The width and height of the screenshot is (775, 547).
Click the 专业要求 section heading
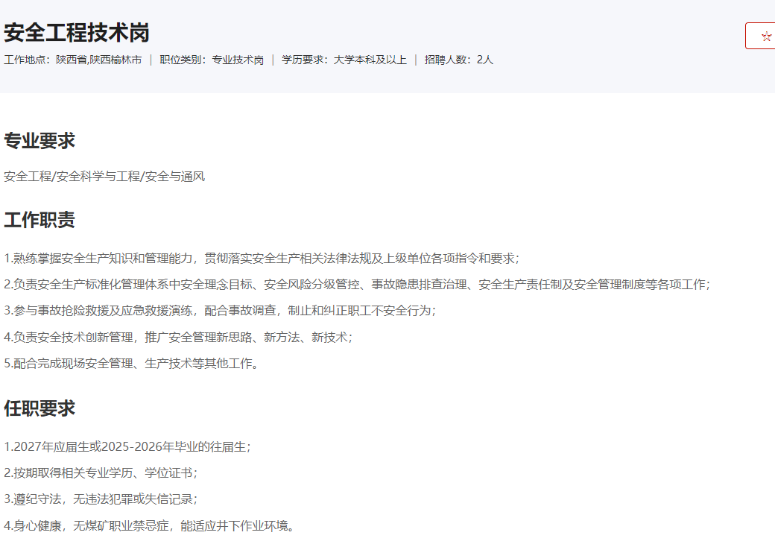39,141
